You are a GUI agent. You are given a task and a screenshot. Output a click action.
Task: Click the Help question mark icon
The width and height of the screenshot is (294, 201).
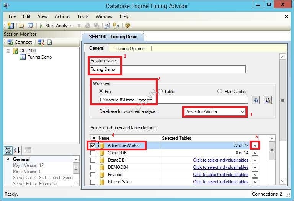coord(127,26)
